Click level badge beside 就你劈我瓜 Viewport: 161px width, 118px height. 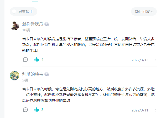[46, 24]
